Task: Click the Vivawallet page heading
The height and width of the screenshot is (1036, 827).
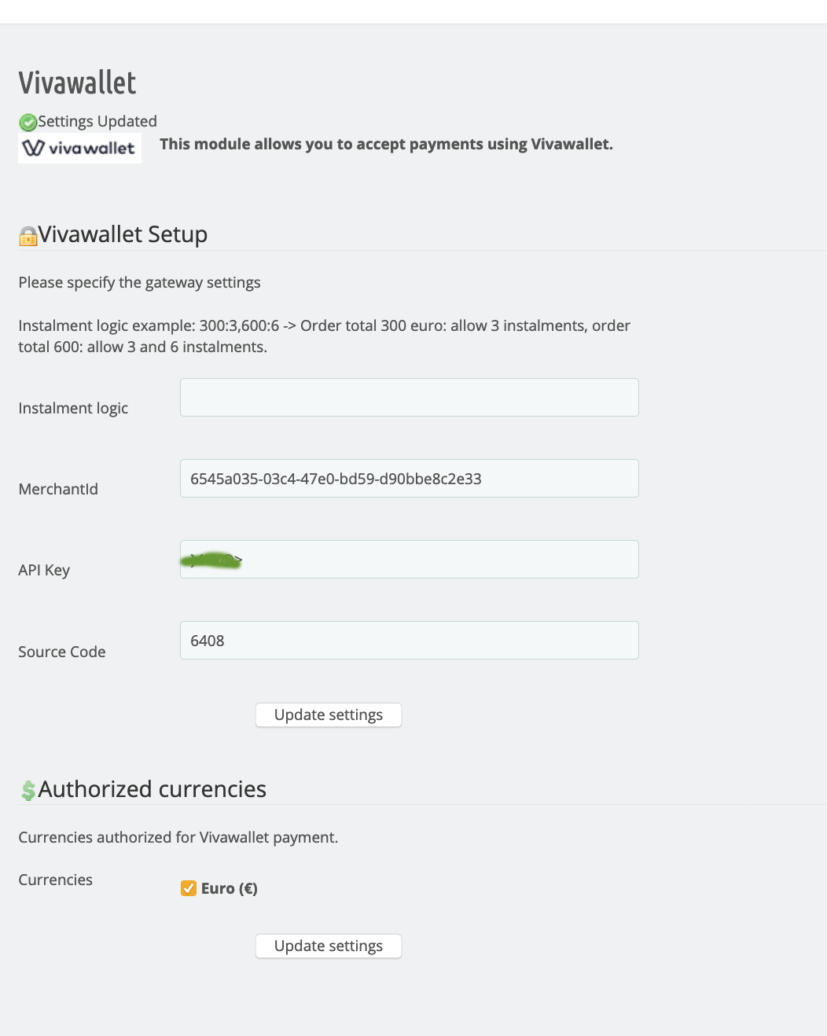Action: (76, 82)
